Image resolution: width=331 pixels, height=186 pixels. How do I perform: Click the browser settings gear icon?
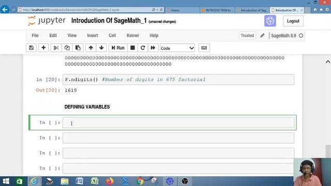[x=327, y=10]
